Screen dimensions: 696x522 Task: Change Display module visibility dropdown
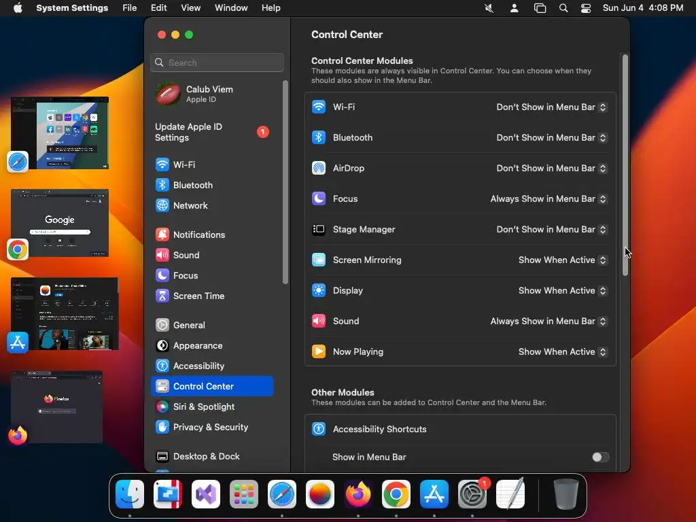[x=562, y=291]
